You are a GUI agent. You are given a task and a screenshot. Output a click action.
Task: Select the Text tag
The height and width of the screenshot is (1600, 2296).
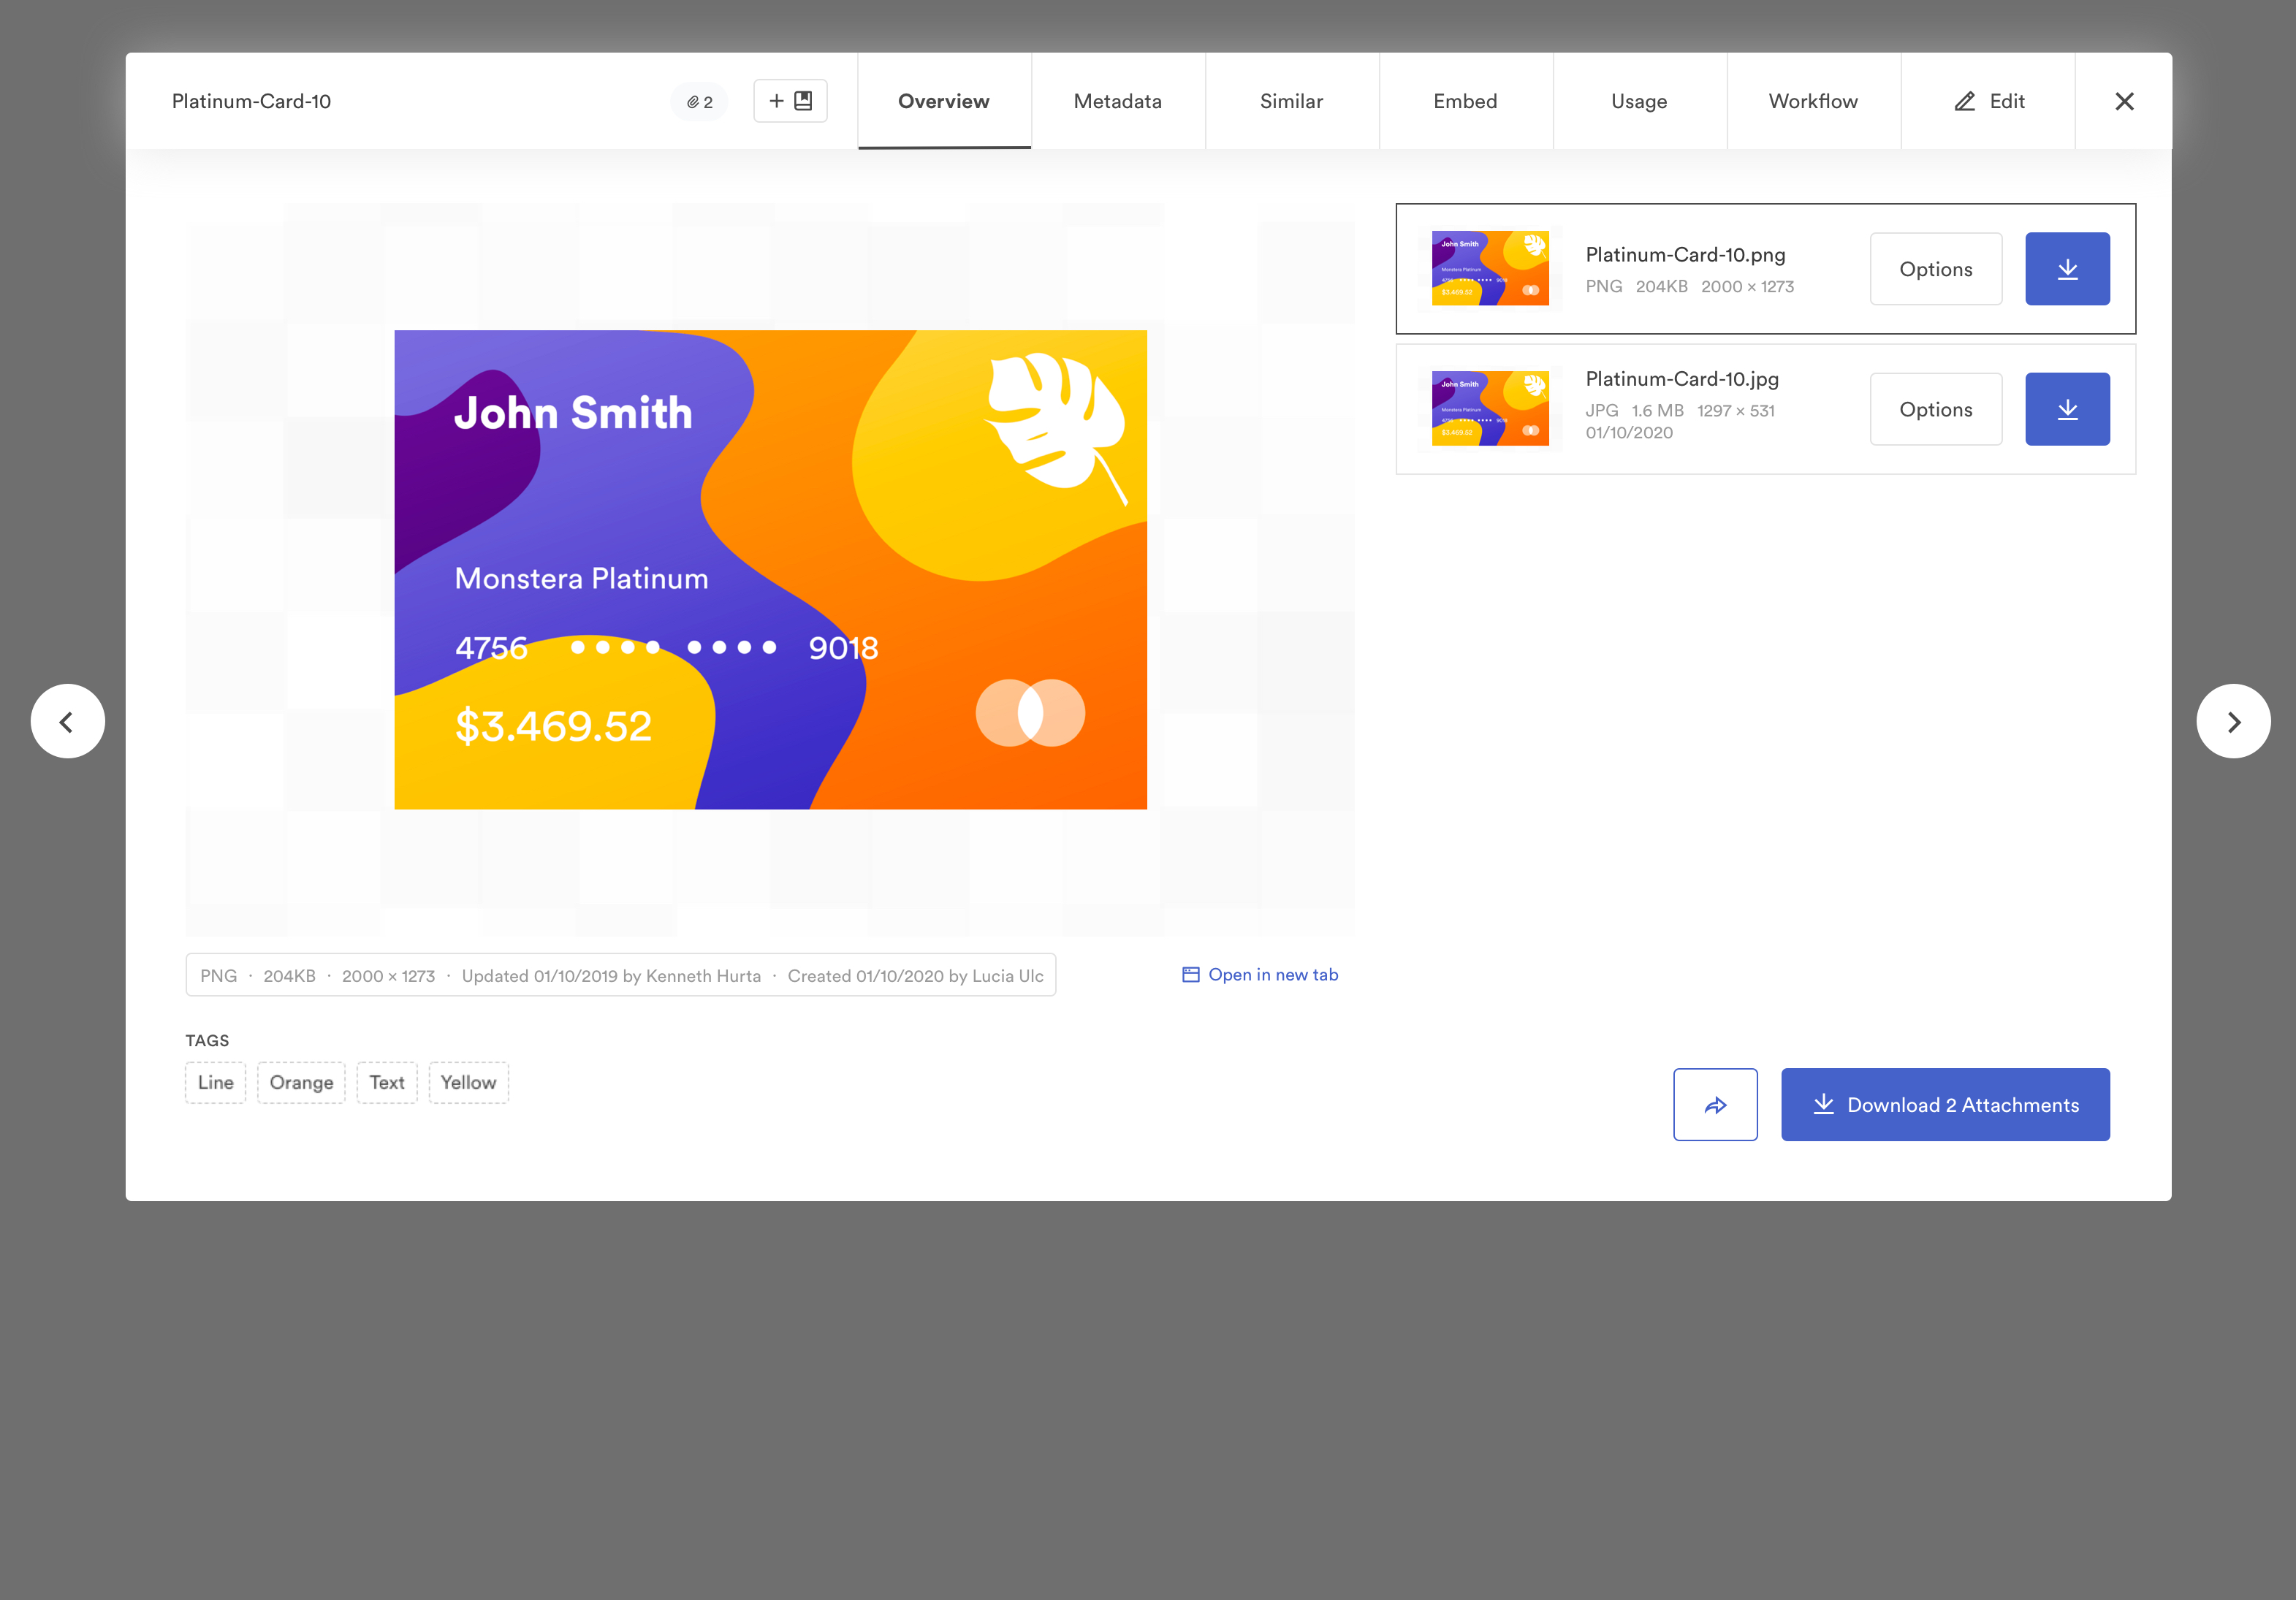point(387,1082)
